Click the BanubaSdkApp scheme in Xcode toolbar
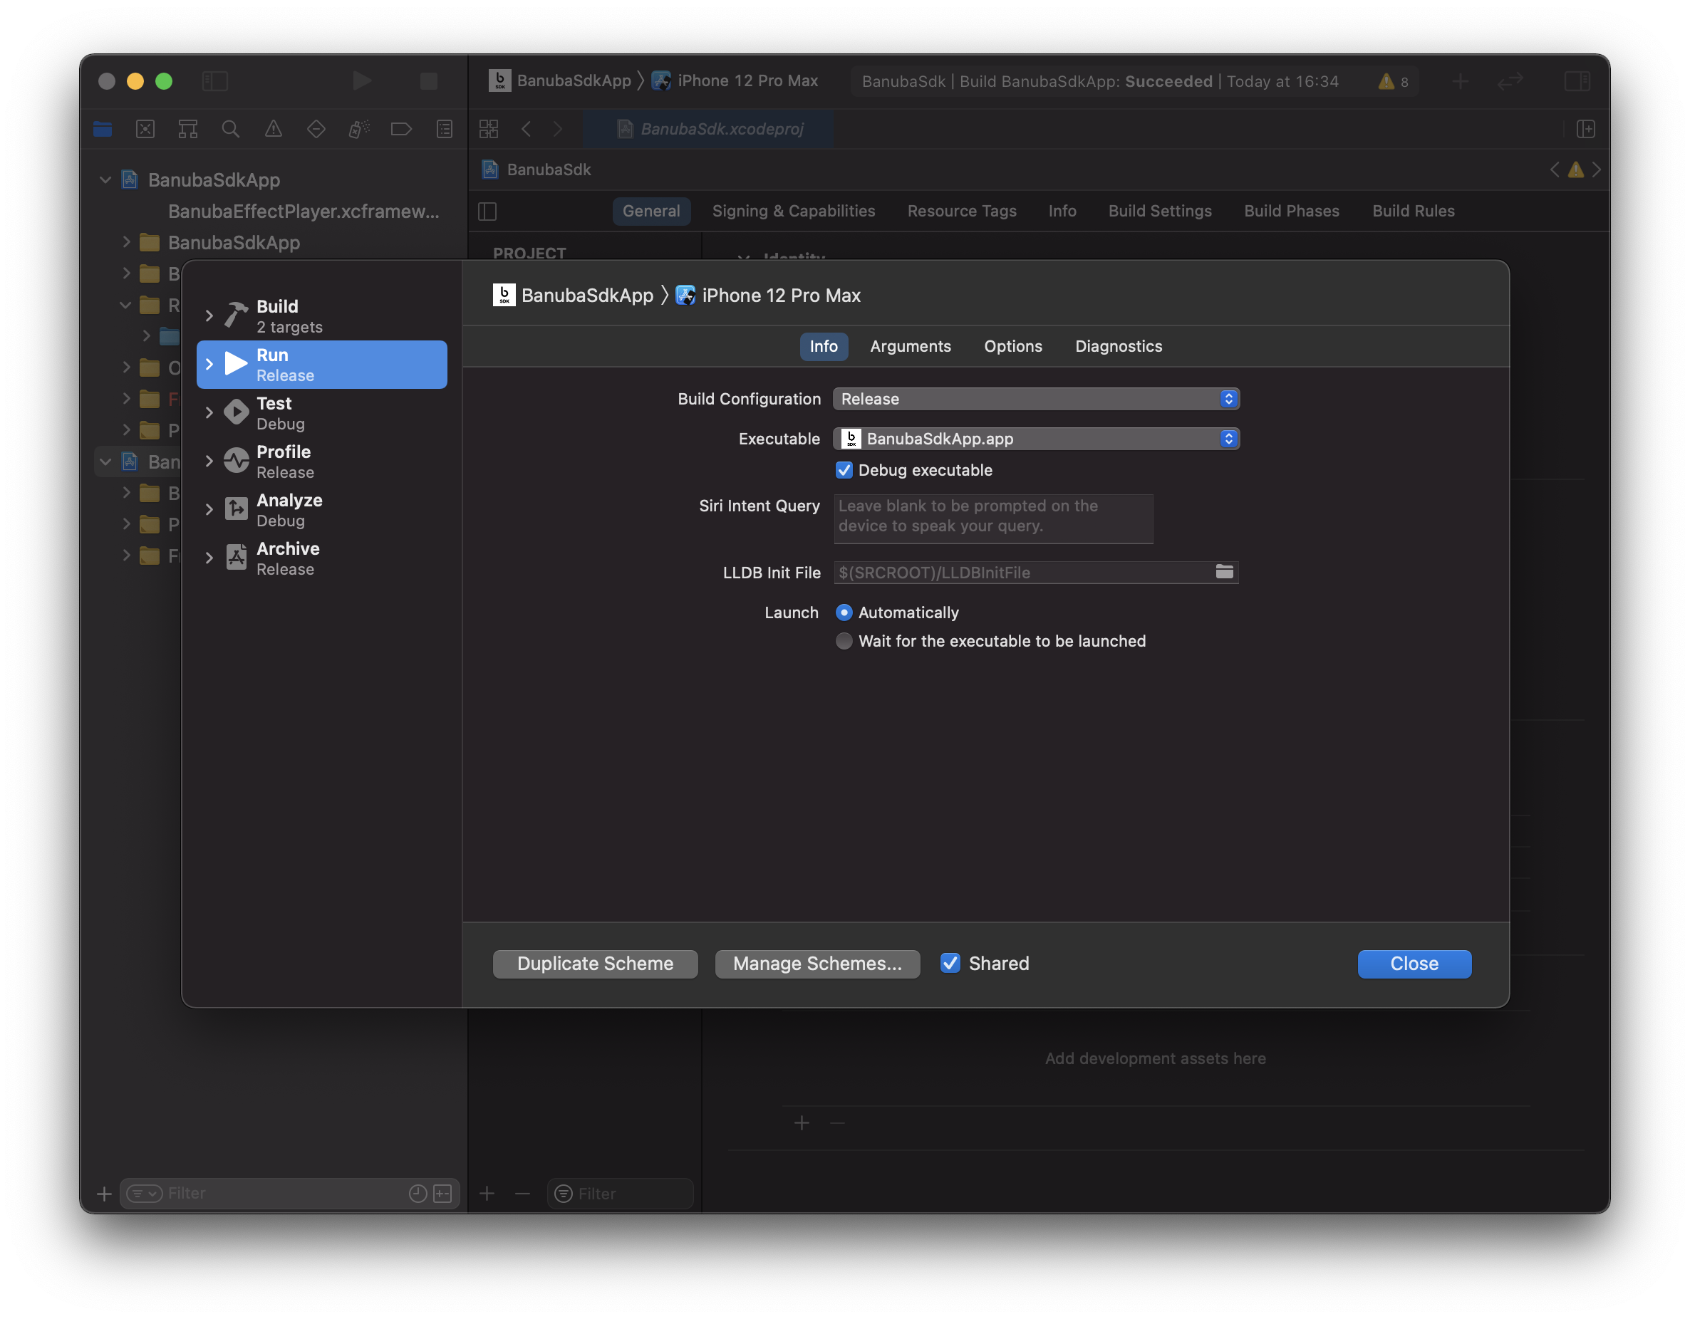 pos(560,80)
